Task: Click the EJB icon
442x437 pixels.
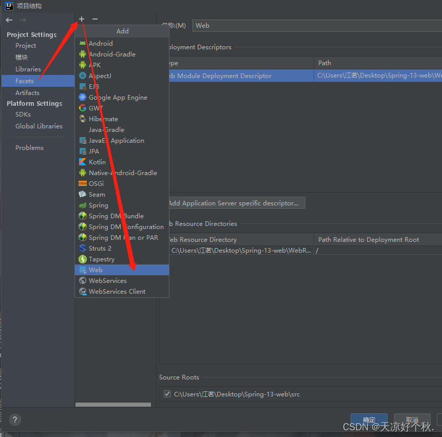Action: (83, 86)
